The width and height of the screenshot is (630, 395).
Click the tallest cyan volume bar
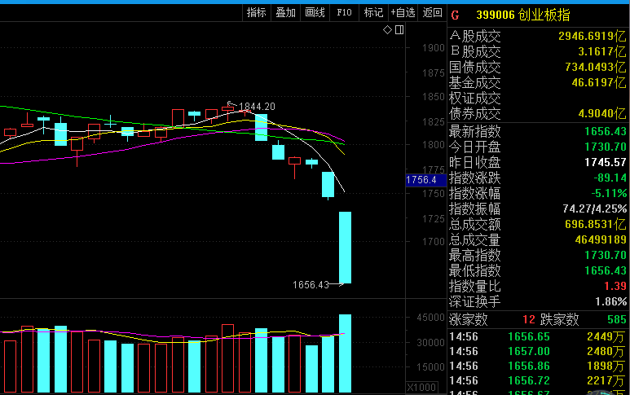(x=345, y=353)
